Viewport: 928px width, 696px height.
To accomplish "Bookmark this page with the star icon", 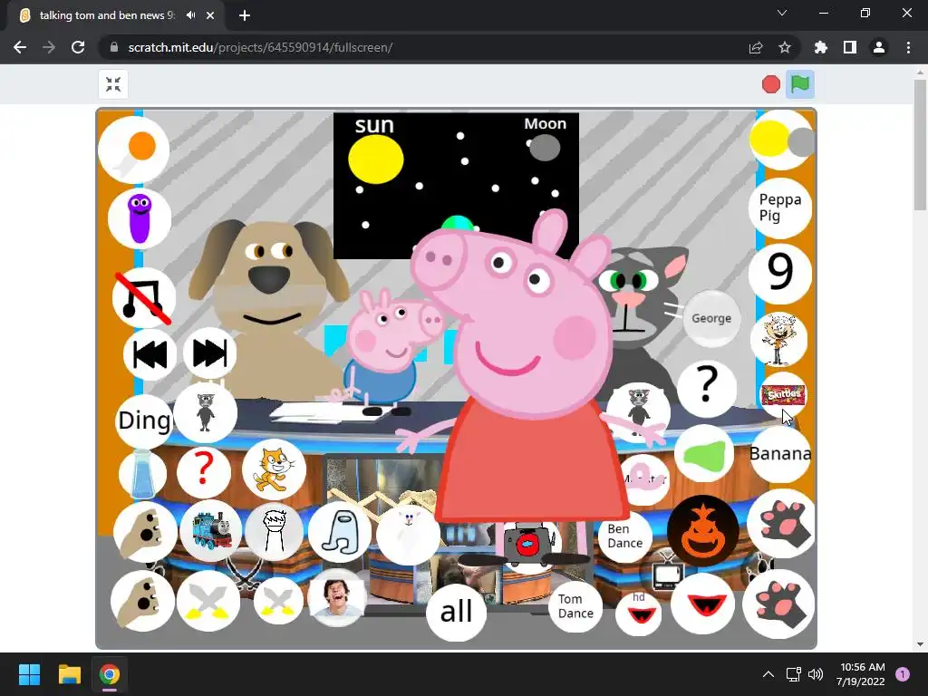I will (785, 47).
